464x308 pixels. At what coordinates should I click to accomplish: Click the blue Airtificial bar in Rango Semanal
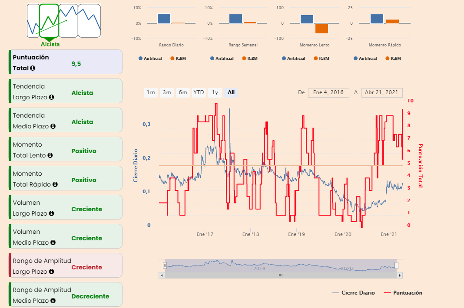tap(235, 19)
